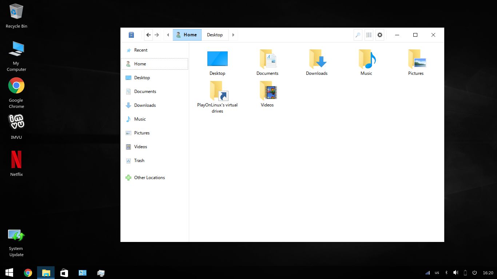Click the file manager icon at top left
The height and width of the screenshot is (279, 497).
click(131, 35)
